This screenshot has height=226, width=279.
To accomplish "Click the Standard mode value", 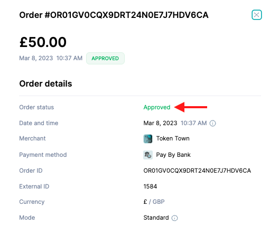I will (x=156, y=218).
